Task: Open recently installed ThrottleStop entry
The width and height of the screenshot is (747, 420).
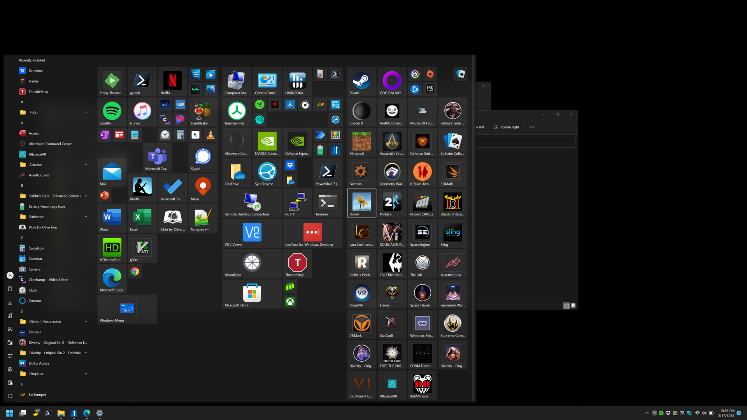Action: tap(53, 92)
